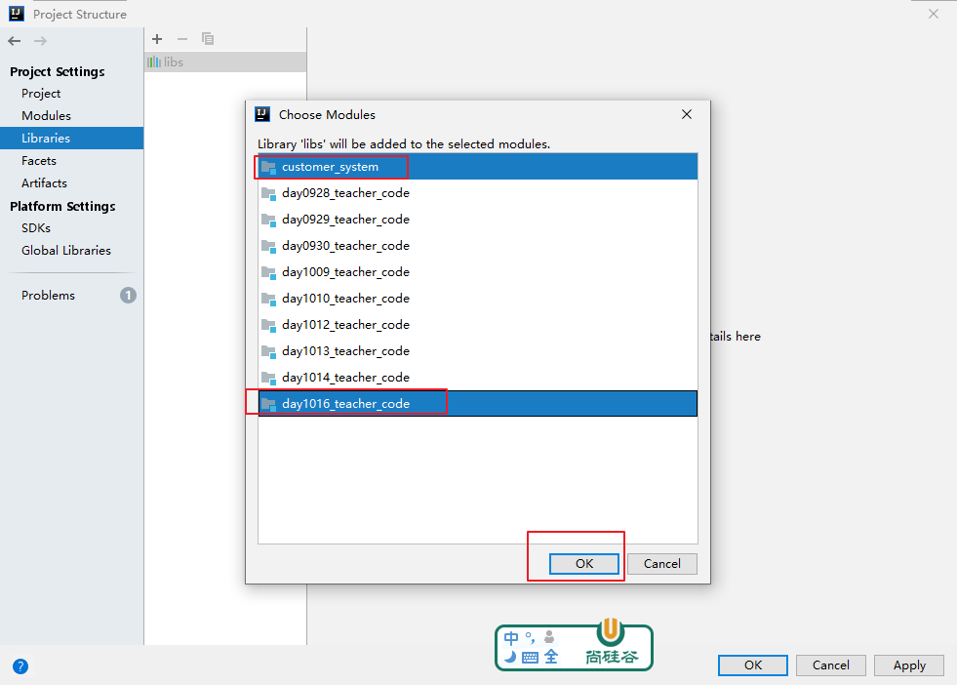Confirm Choose Modules dialog with OK
Viewport: 957px width, 685px height.
pyautogui.click(x=584, y=563)
